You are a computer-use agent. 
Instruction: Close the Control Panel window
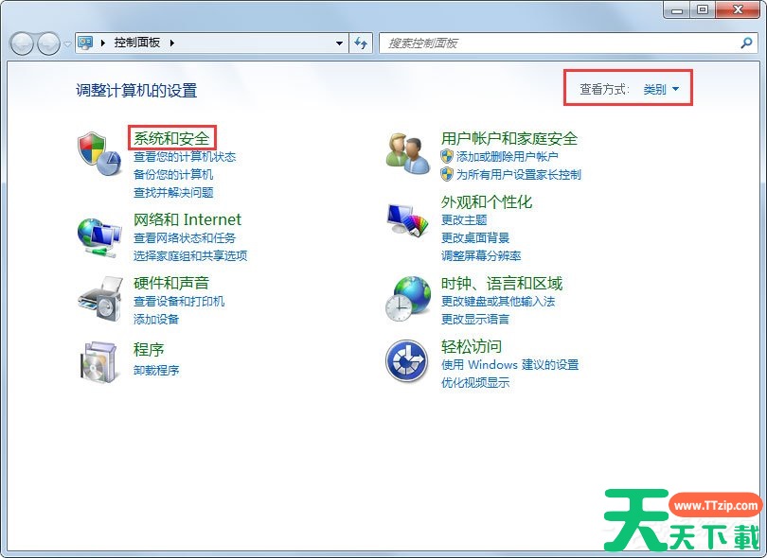(739, 9)
